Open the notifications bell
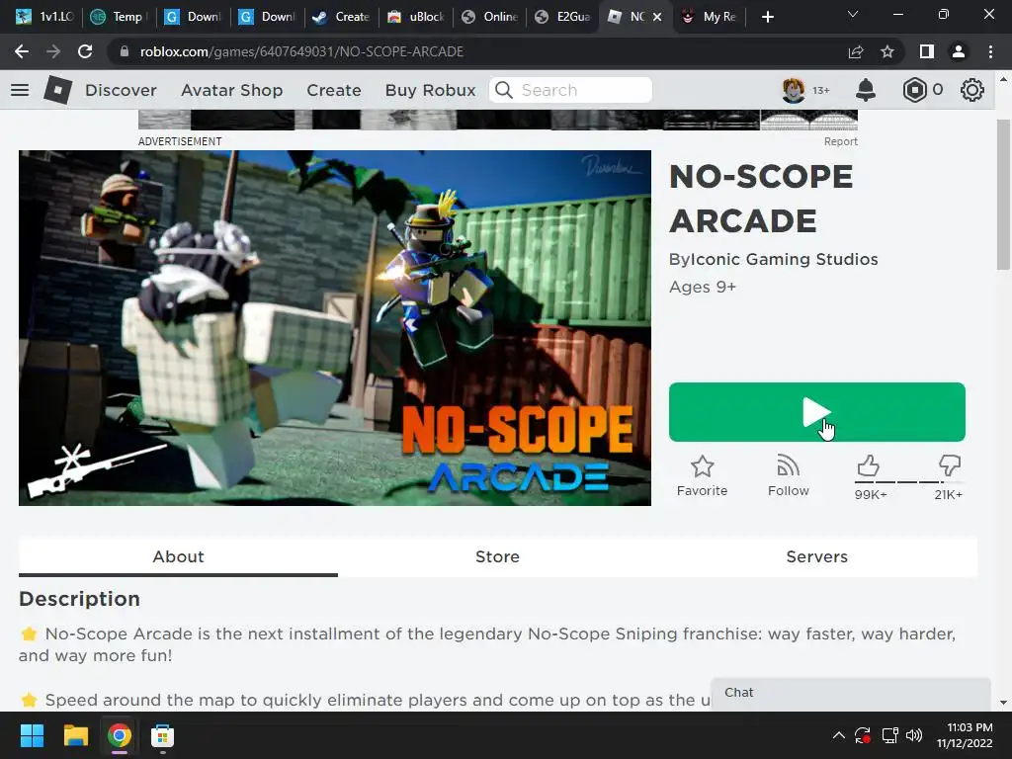Screen dimensions: 1012x759 coord(865,90)
